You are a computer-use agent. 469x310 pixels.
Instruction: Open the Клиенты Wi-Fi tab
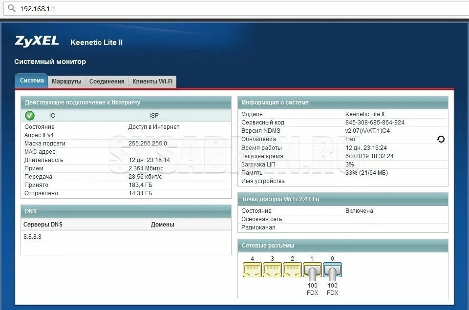click(x=152, y=81)
